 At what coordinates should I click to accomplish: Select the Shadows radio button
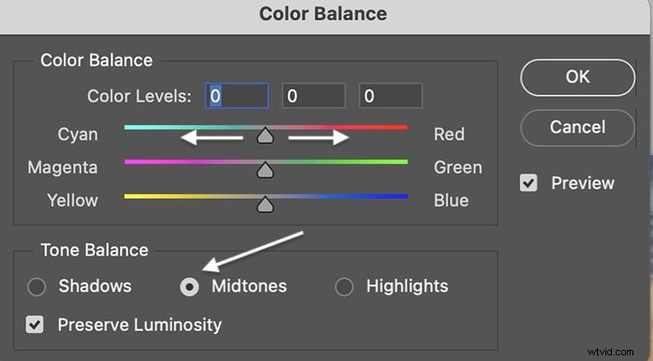(36, 287)
